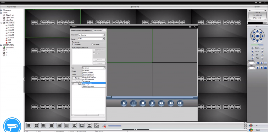The width and height of the screenshot is (268, 132).
Task: Enter full screen view mode
Action: (x=97, y=125)
